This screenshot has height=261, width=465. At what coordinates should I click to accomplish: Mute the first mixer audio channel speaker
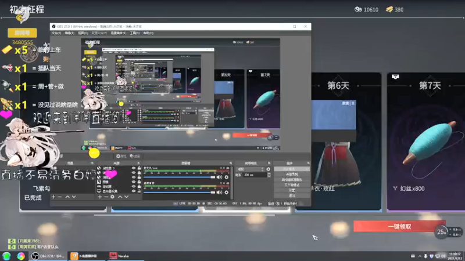point(219,177)
